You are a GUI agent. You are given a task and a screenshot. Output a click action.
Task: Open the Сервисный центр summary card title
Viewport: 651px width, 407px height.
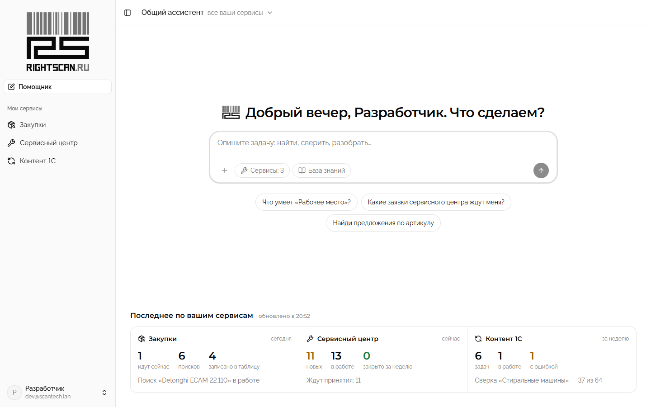[x=348, y=339]
